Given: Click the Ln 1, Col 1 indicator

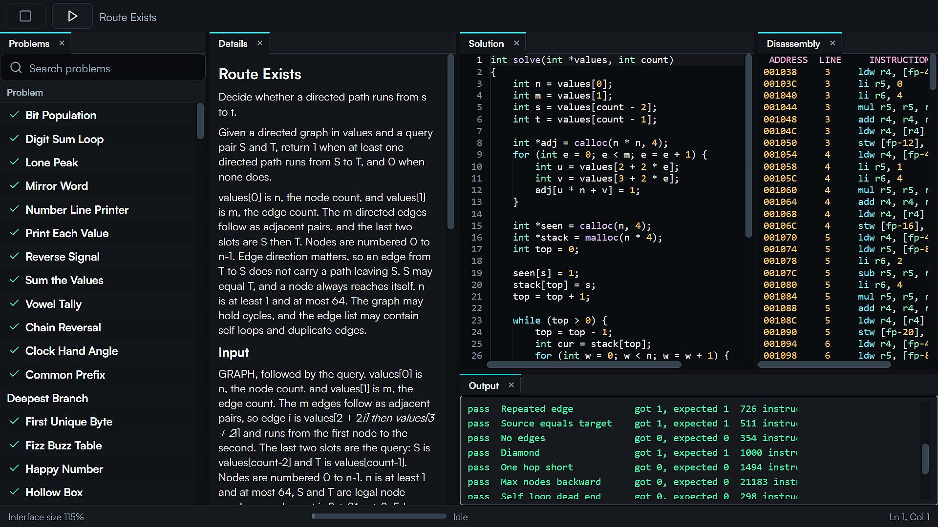Looking at the screenshot, I should click(909, 517).
